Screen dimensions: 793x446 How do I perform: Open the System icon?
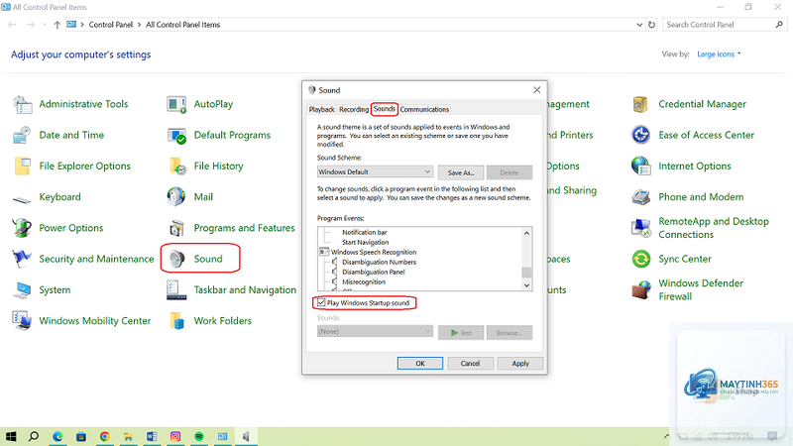click(x=22, y=289)
